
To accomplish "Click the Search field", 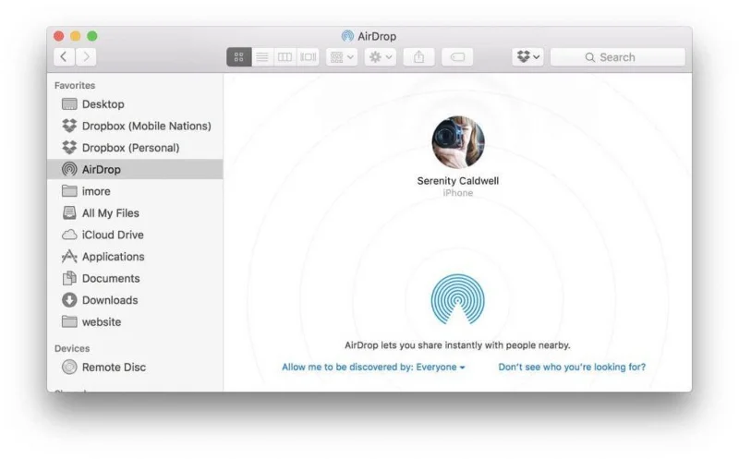I will (x=618, y=57).
